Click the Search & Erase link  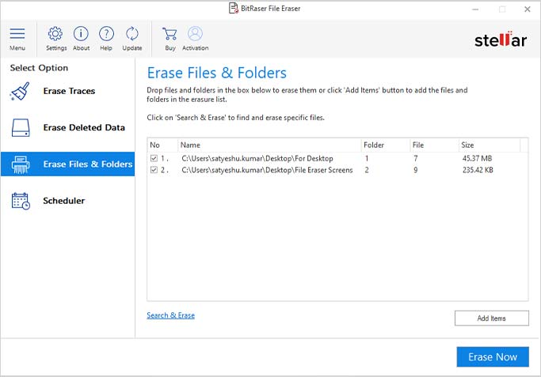coord(170,315)
